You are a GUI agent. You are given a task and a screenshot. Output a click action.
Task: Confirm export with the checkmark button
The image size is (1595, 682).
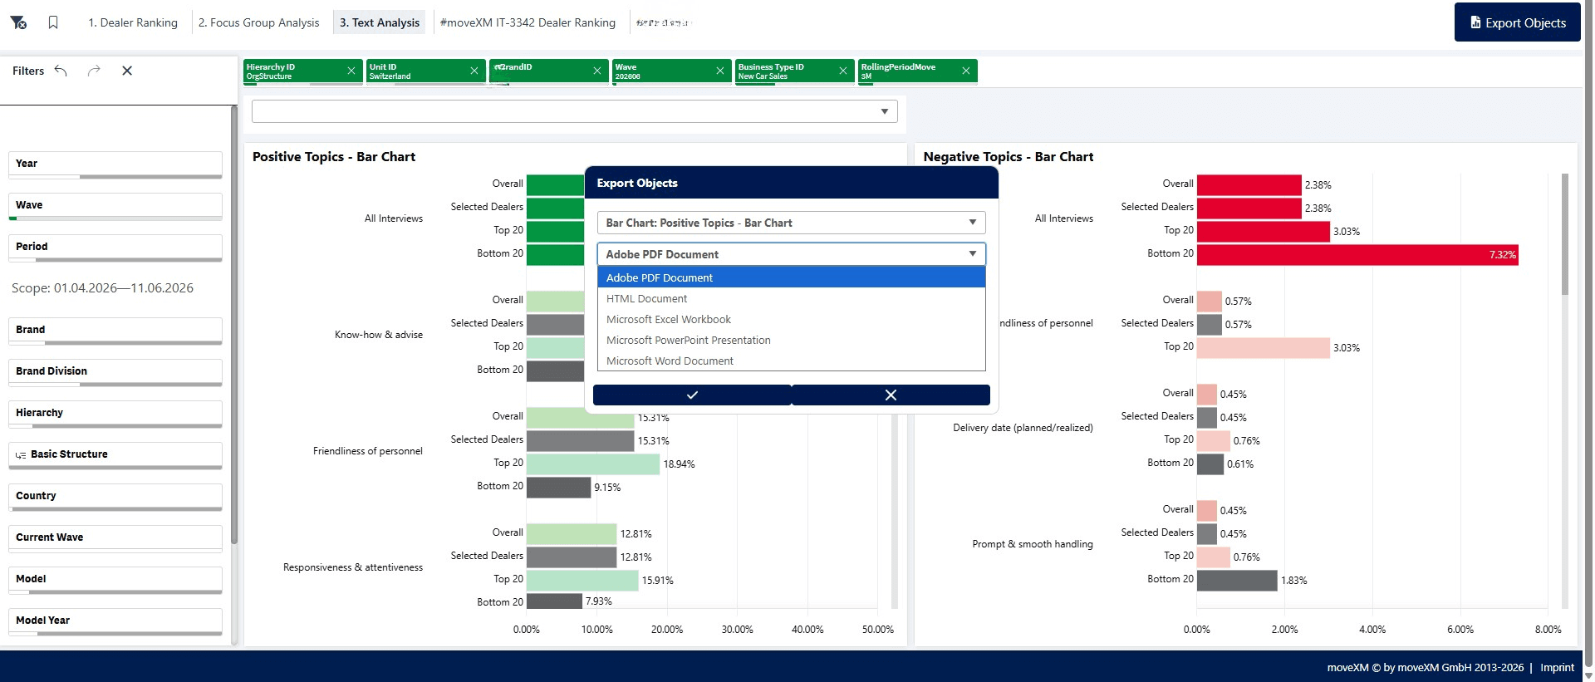coord(692,395)
